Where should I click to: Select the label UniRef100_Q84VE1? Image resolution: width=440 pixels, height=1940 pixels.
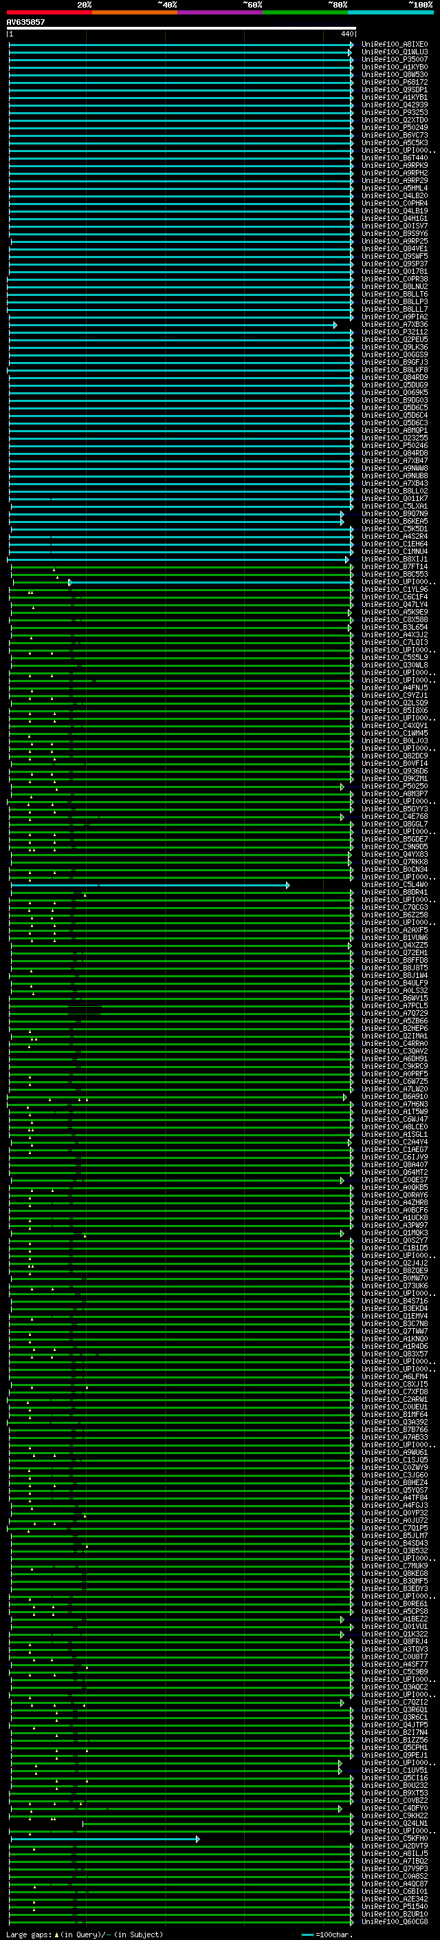tap(395, 248)
